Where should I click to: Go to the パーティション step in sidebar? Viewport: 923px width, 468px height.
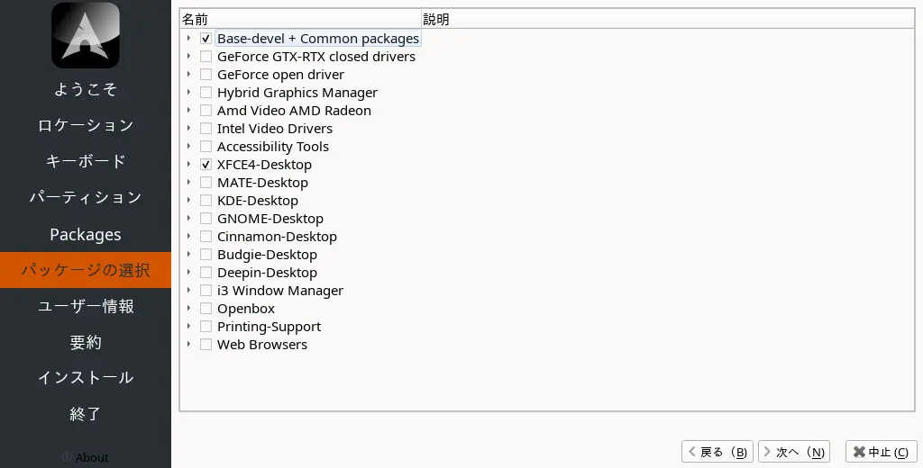click(x=86, y=197)
